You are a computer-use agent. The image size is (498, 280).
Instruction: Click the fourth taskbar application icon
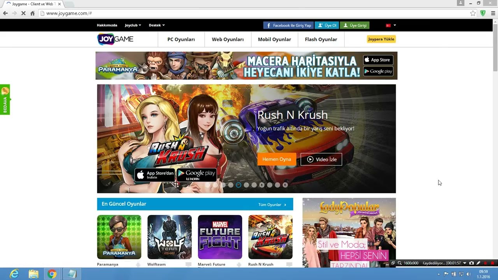[x=72, y=274]
